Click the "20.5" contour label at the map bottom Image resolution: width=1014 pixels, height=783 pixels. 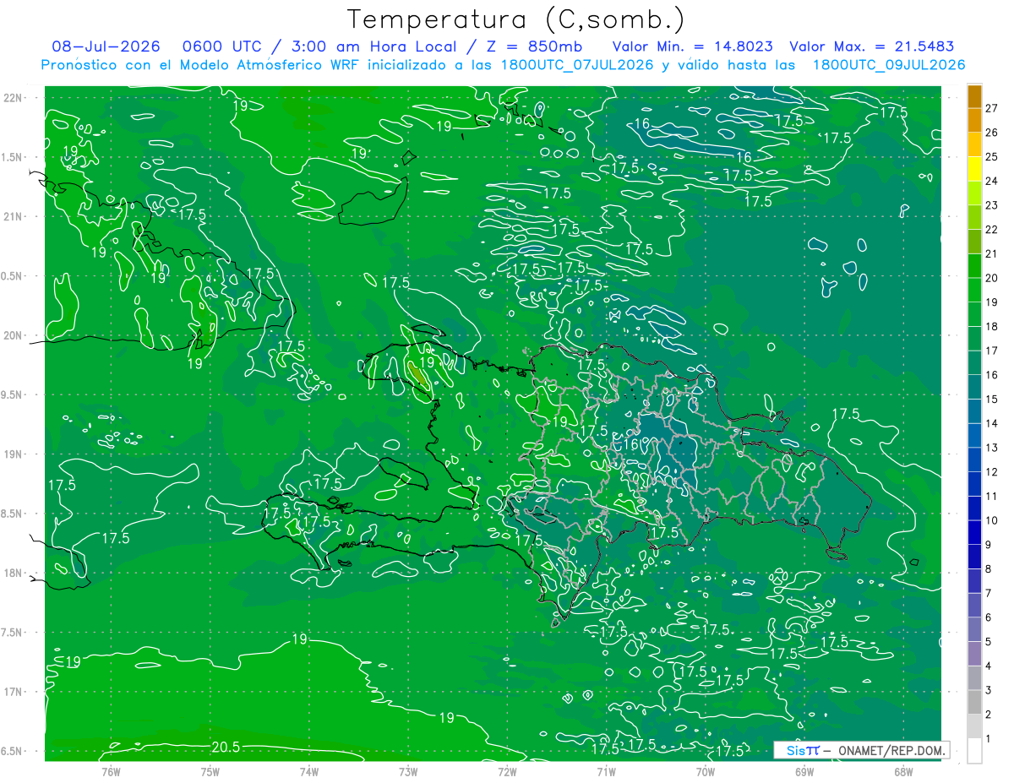[226, 747]
